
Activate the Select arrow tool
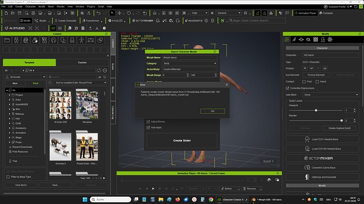pyautogui.click(x=112, y=13)
